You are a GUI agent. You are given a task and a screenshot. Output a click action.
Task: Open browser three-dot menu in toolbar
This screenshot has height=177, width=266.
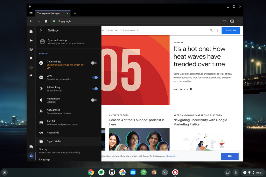click(x=239, y=21)
